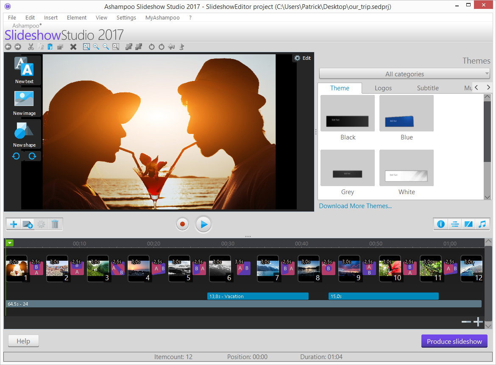The width and height of the screenshot is (496, 365).
Task: Click the music note icon
Action: [482, 224]
